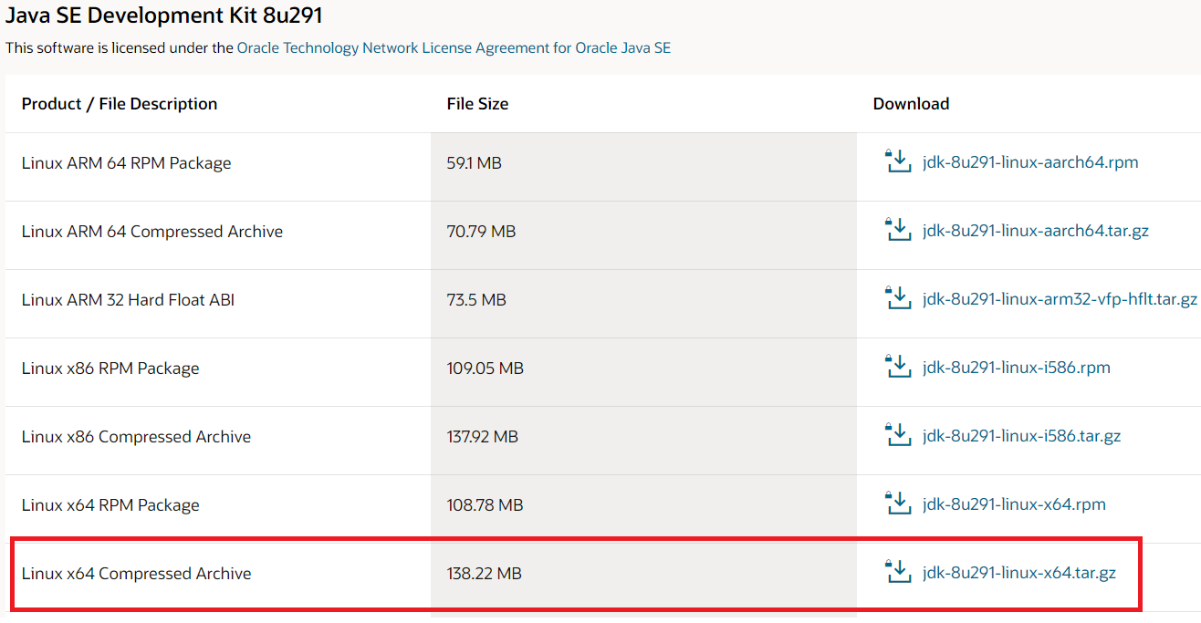
Task: Click download icon beside jdk-8u291-linux-aarch64.tar.gz
Action: [x=899, y=230]
